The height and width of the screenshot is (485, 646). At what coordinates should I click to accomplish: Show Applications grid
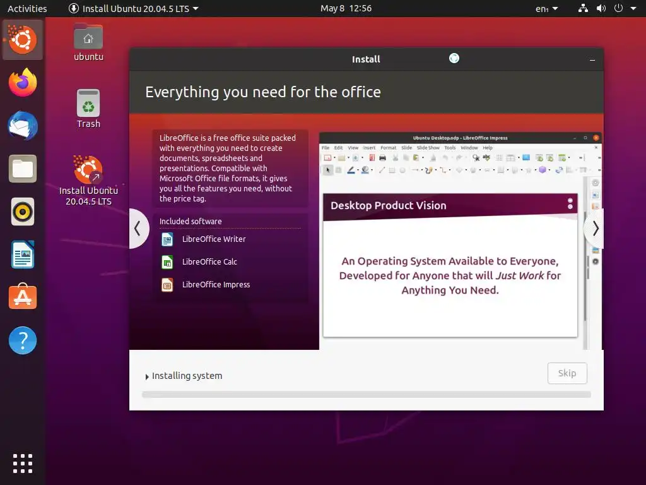click(x=23, y=464)
